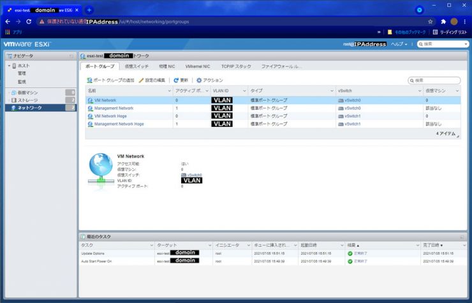Click the insecure connection warning icon

point(41,22)
